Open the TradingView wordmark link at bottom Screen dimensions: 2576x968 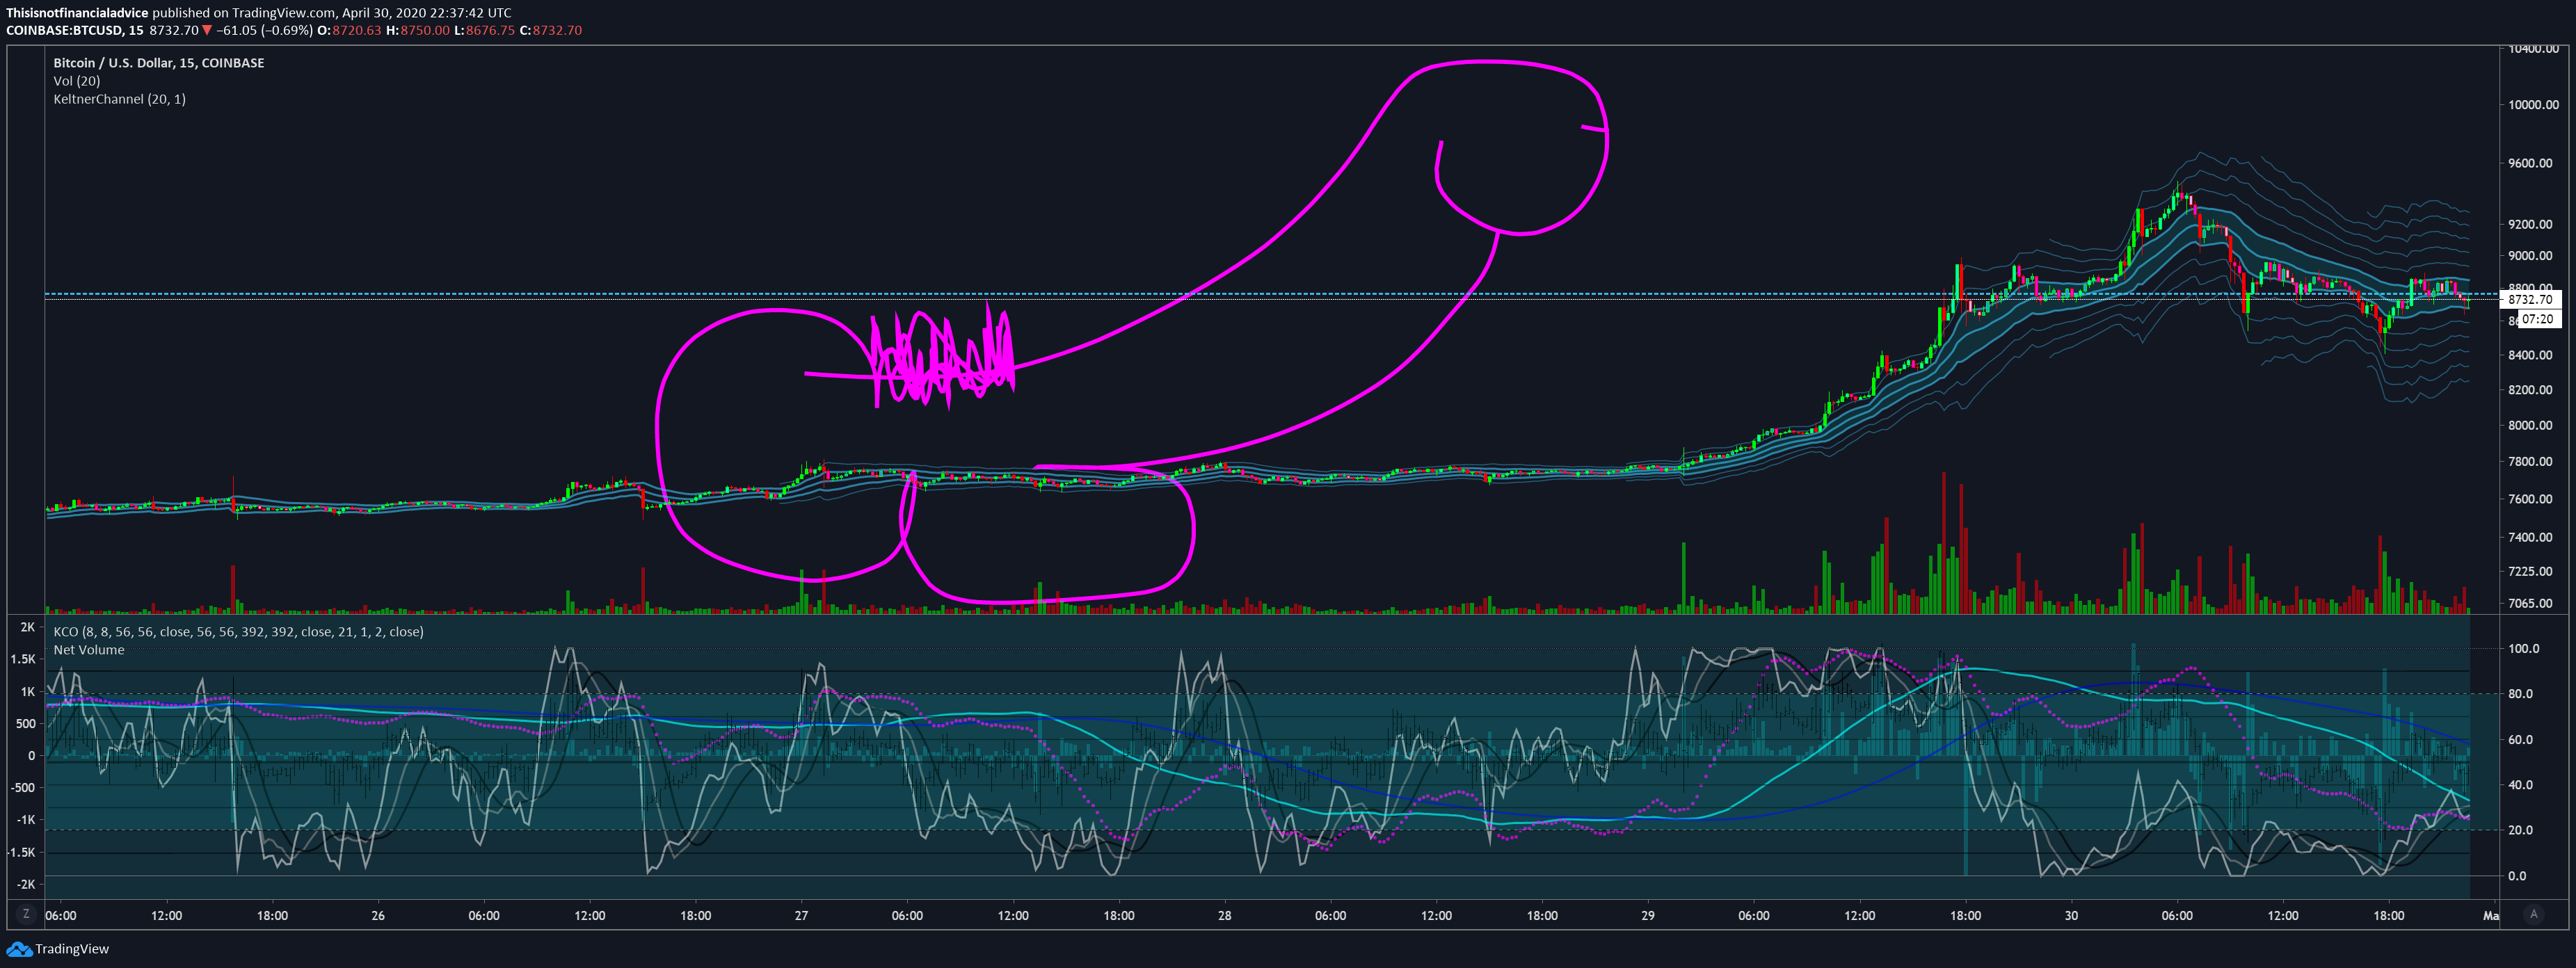(72, 949)
